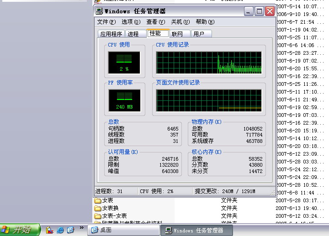Click status bar CPU 使用: 2%
This screenshot has height=236, width=329.
tap(157, 191)
